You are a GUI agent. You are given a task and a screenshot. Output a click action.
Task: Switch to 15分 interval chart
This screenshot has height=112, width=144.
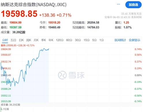pos(86,40)
